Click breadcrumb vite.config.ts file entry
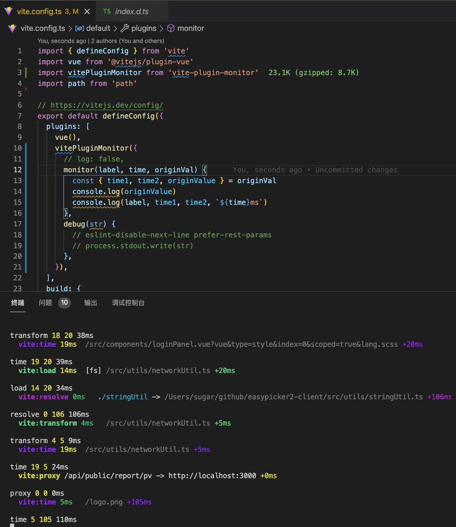 tap(43, 28)
